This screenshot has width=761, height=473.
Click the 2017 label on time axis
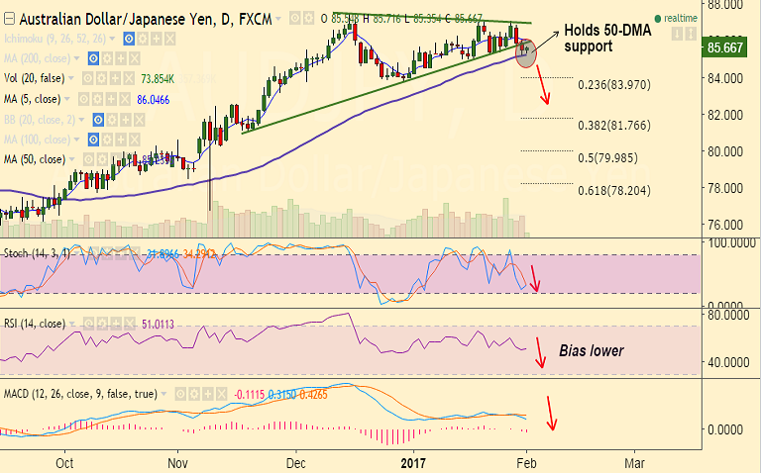point(413,463)
